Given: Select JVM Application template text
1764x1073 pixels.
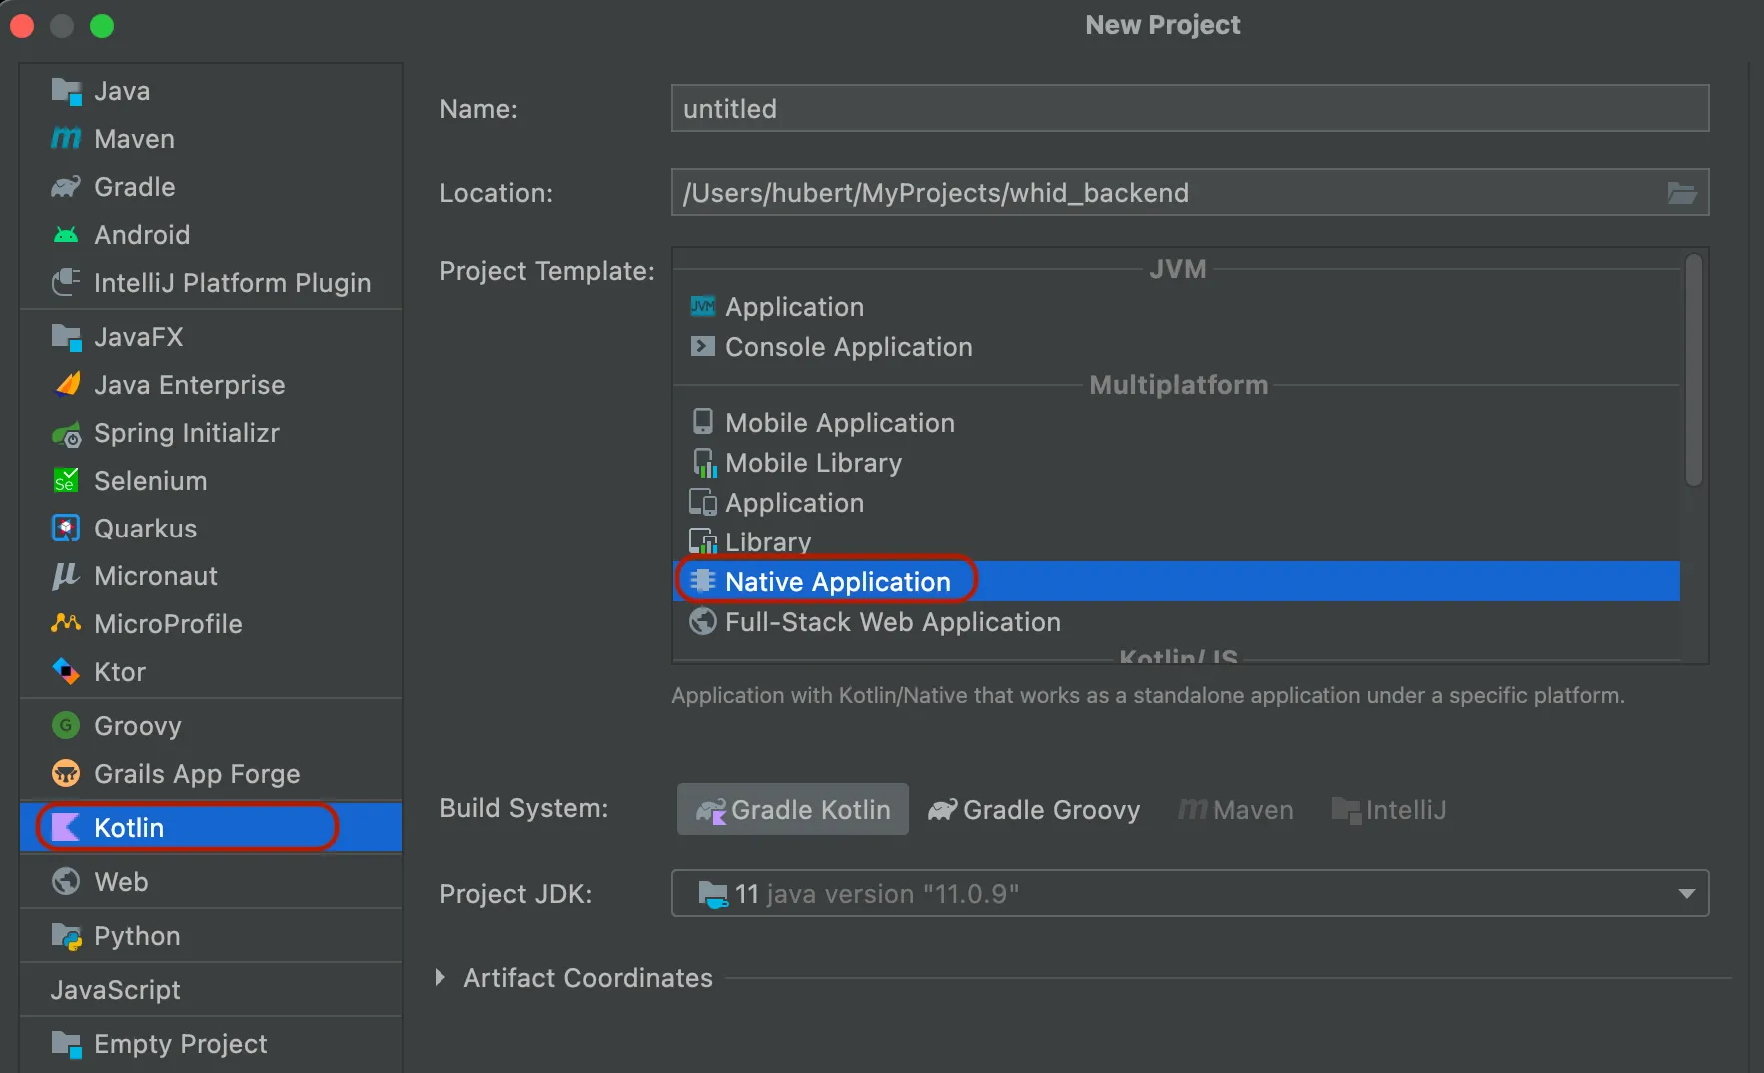Looking at the screenshot, I should (795, 307).
